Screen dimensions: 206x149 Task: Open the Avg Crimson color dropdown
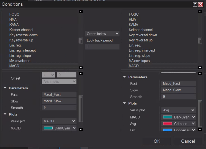(178, 124)
